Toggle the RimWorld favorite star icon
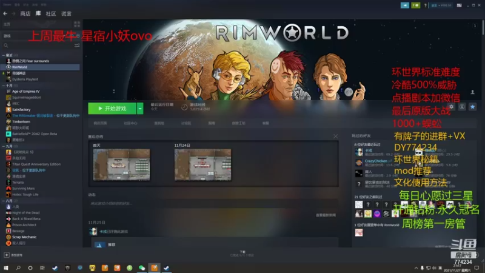 tap(472, 107)
